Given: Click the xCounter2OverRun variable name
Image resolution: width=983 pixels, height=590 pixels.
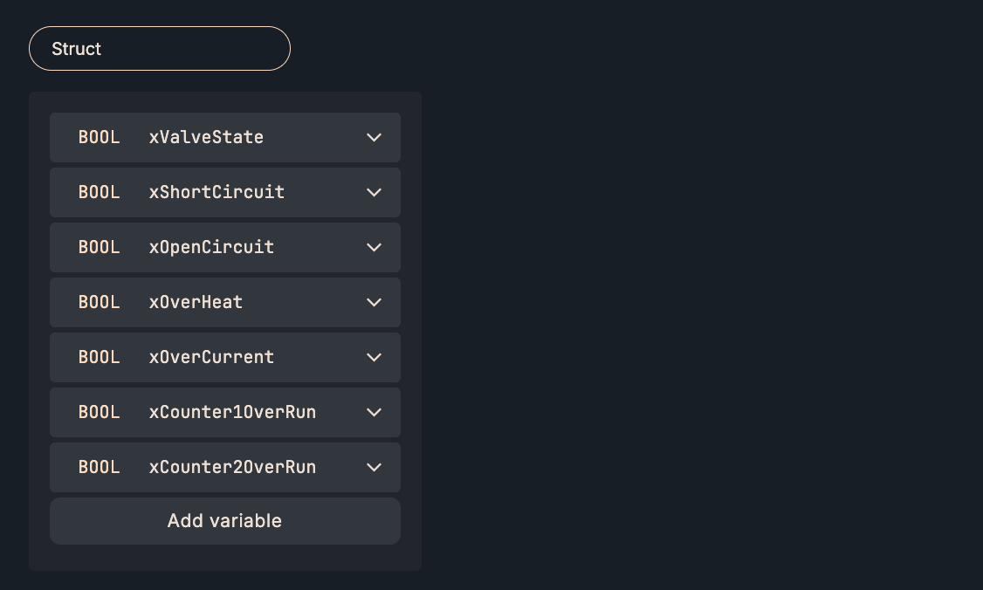Looking at the screenshot, I should (232, 467).
